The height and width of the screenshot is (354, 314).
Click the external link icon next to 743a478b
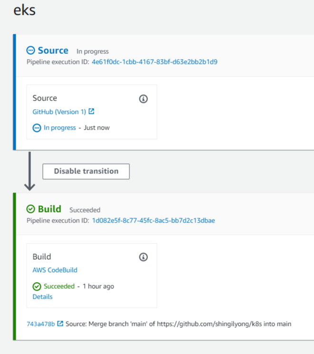(60, 324)
